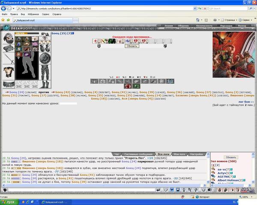Use the red cross healing scroll

tap(96, 41)
